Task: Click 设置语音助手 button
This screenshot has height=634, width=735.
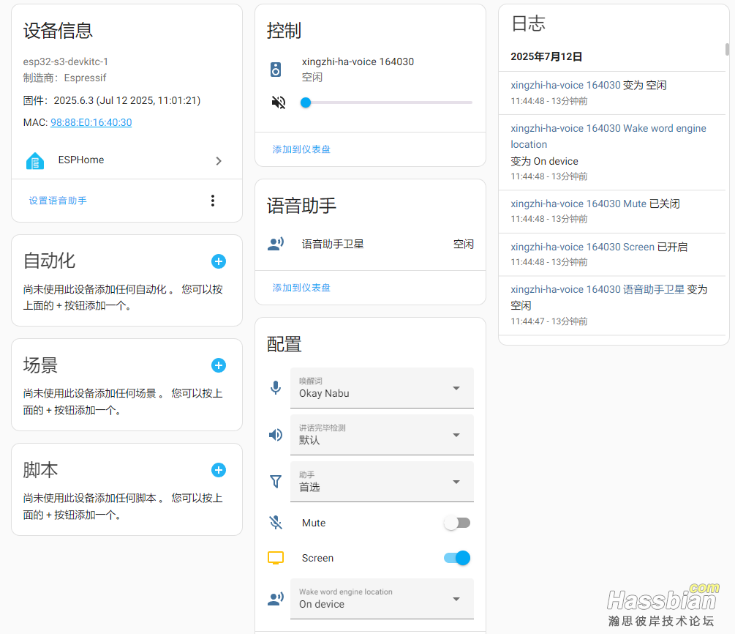Action: coord(58,201)
